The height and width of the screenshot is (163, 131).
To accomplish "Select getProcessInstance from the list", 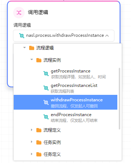I will click(x=65, y=74).
